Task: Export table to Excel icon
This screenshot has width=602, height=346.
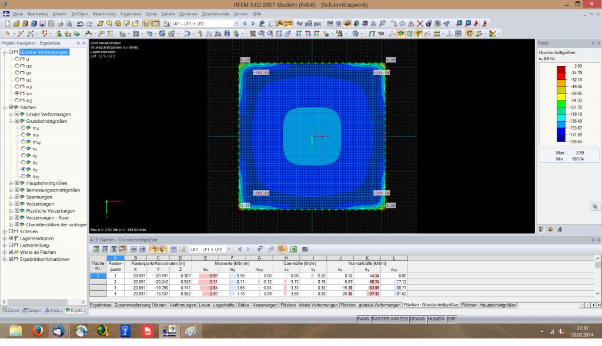Action: [x=294, y=249]
